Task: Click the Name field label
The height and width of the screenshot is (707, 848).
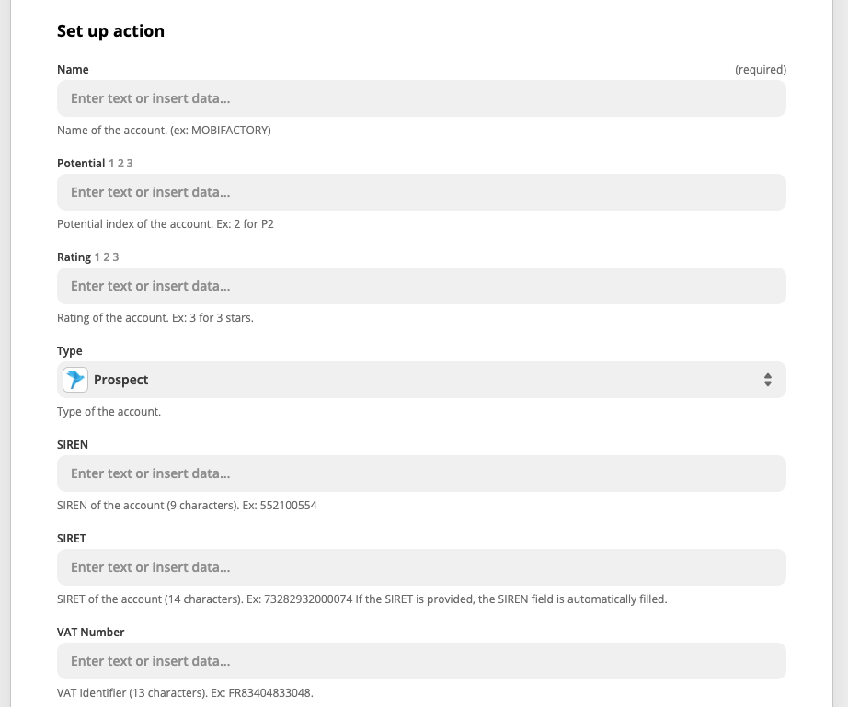Action: [x=73, y=70]
